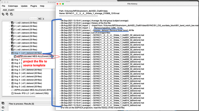Click the Scouts: IFG L matrix icon

(12, 93)
